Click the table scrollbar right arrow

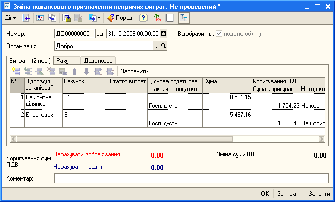click(321, 139)
